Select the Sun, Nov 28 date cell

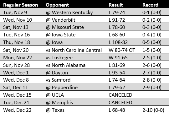pyautogui.click(x=17, y=65)
